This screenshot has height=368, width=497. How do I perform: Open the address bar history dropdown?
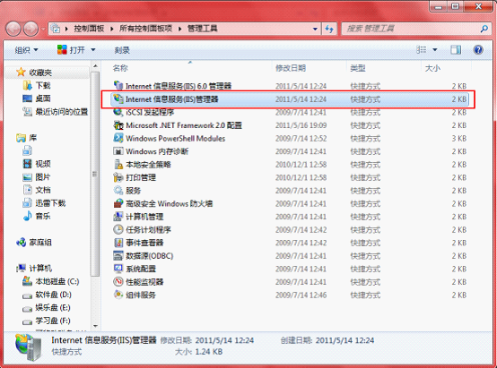click(315, 29)
